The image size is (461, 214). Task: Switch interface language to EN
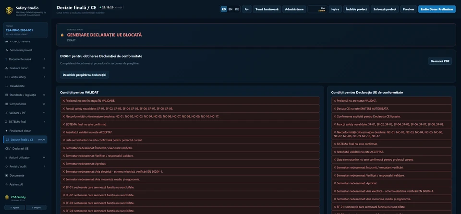click(x=230, y=9)
